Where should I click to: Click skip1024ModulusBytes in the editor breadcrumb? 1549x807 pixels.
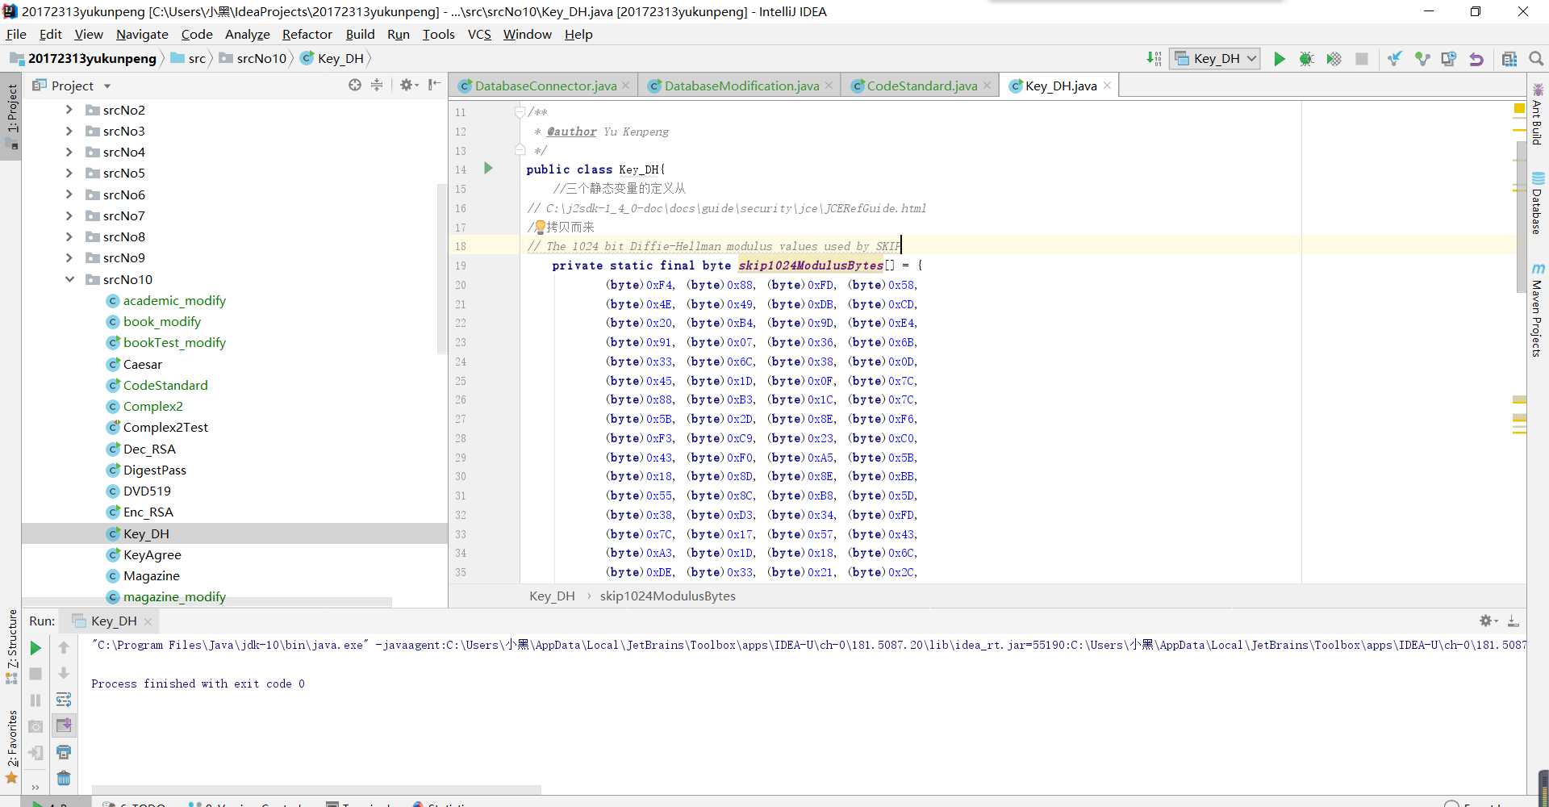667,596
